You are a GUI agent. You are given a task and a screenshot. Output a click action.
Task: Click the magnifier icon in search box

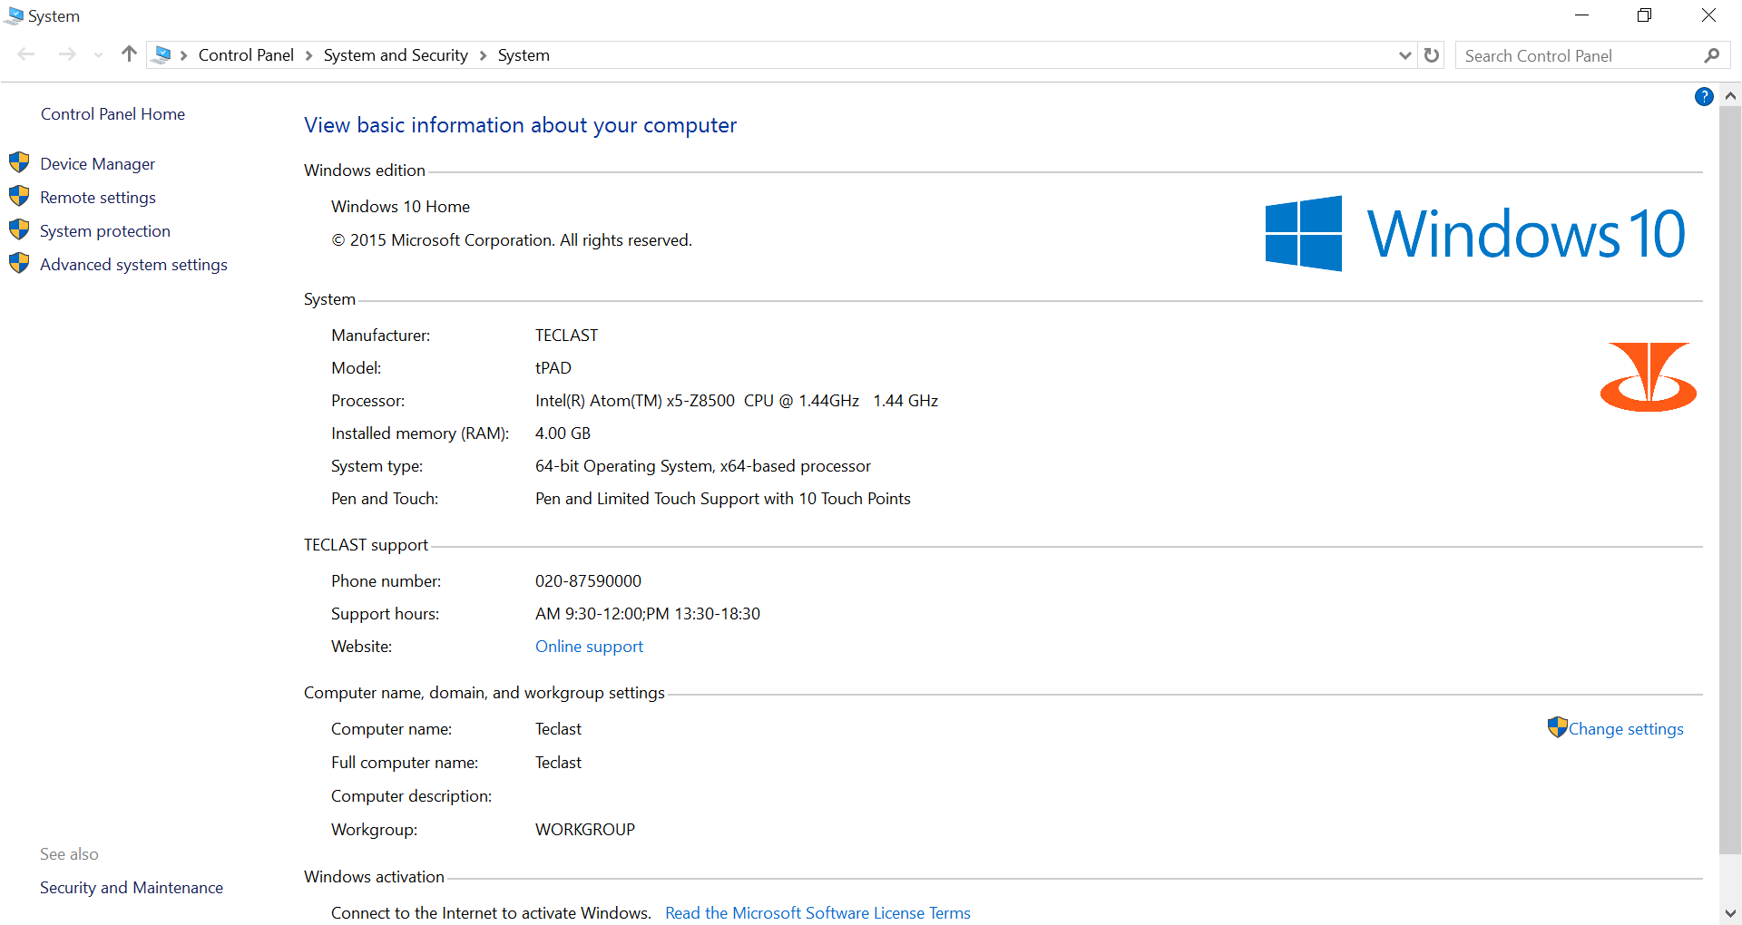pos(1711,55)
